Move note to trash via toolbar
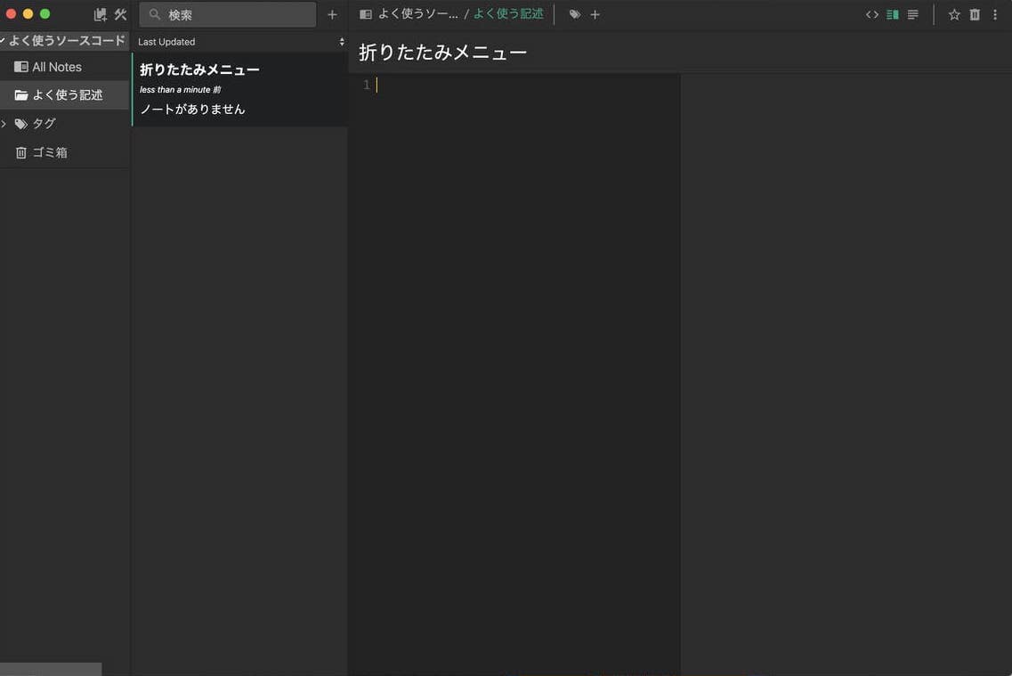 click(975, 14)
